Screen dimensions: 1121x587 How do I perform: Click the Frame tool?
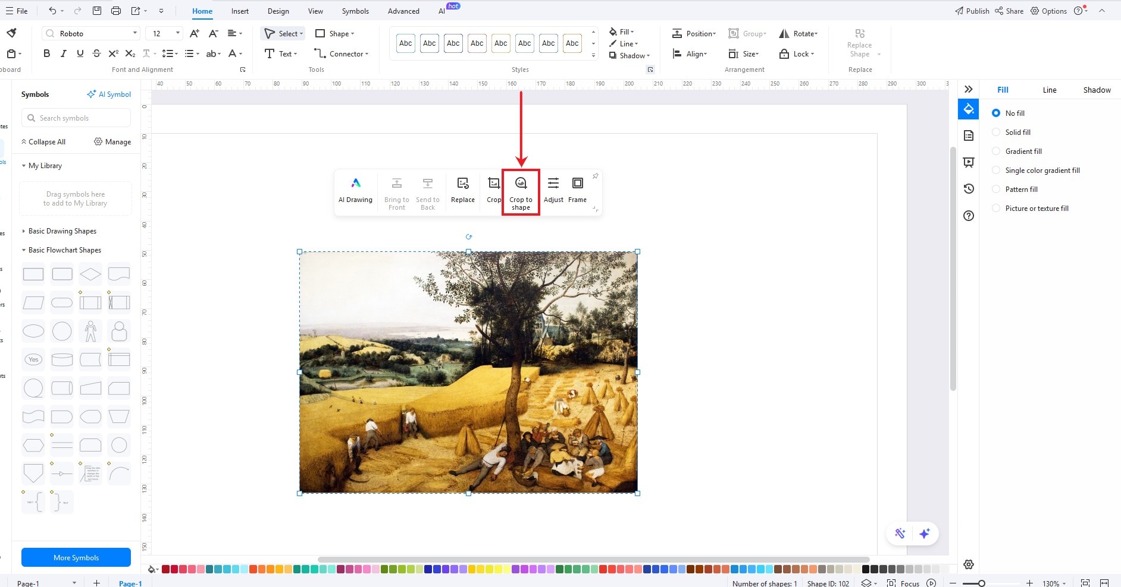click(x=577, y=191)
